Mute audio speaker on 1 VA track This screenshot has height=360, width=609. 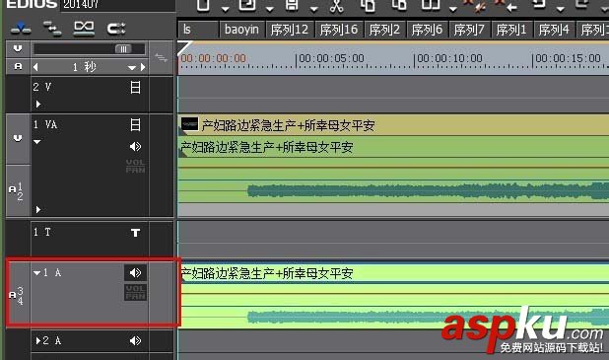(x=135, y=147)
